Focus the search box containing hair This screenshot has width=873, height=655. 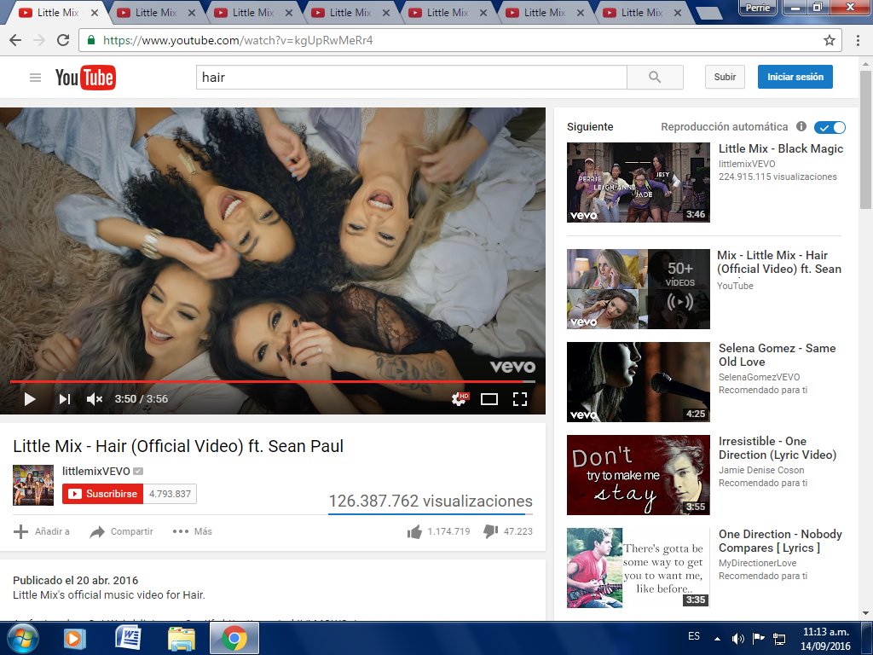tap(411, 77)
